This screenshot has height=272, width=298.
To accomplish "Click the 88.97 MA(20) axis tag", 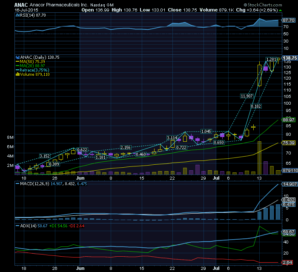I will (289, 120).
